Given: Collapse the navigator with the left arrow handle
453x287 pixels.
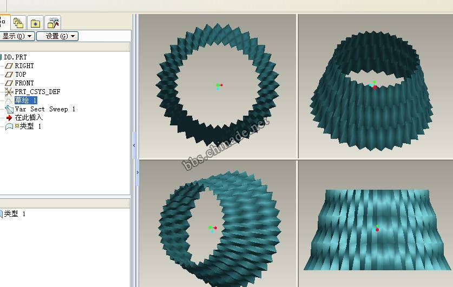Looking at the screenshot, I should (134, 145).
